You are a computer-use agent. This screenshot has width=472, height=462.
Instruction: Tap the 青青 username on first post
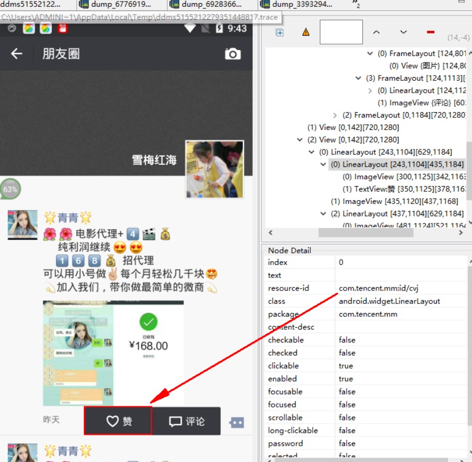(x=68, y=218)
